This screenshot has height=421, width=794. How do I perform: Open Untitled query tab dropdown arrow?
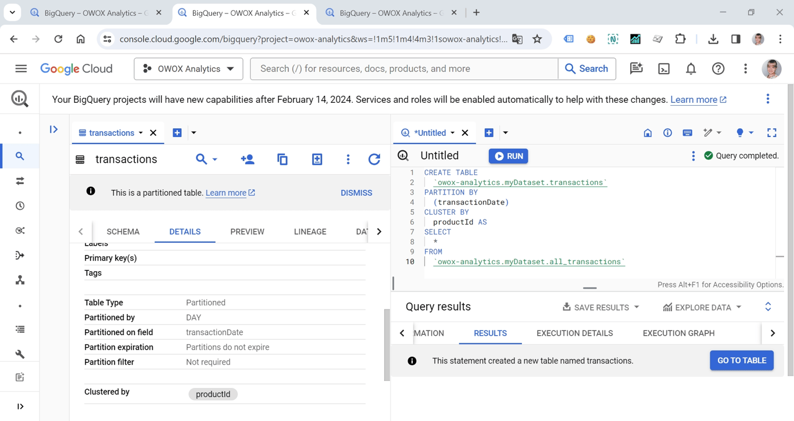click(x=452, y=133)
